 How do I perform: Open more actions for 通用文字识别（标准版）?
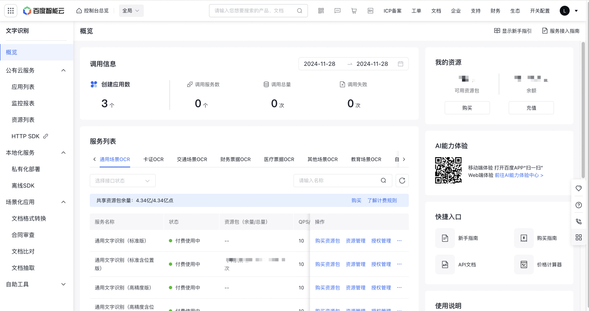click(x=399, y=241)
